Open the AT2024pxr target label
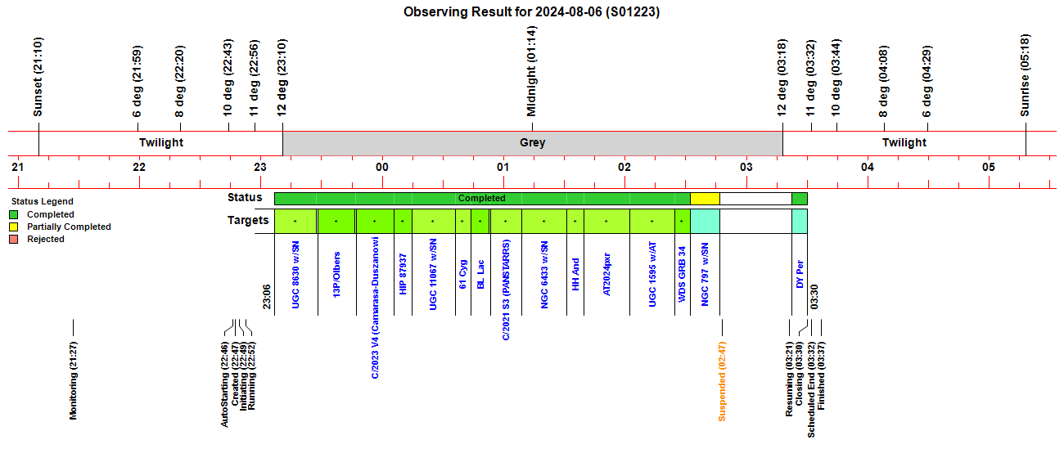The image size is (1064, 458). tap(606, 276)
